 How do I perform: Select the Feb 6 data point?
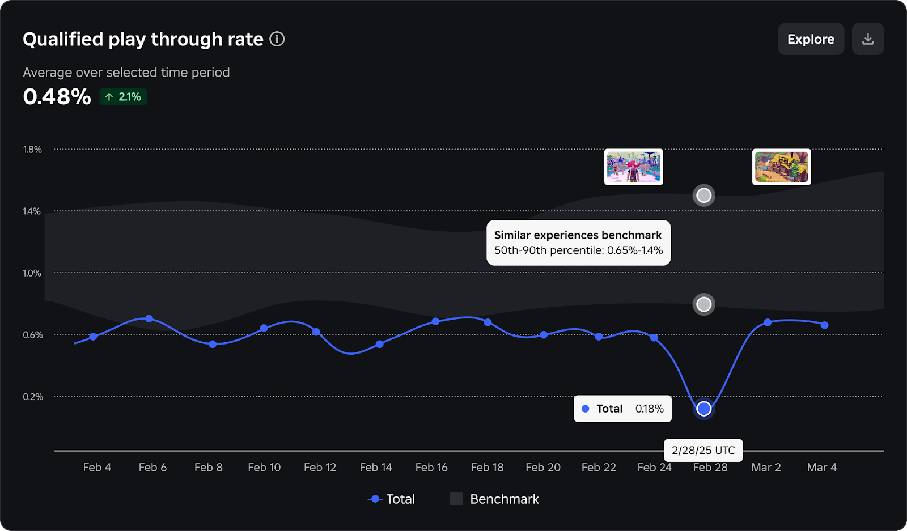pyautogui.click(x=149, y=318)
